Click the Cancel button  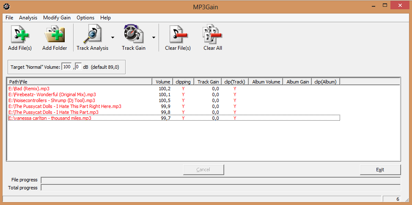(203, 170)
